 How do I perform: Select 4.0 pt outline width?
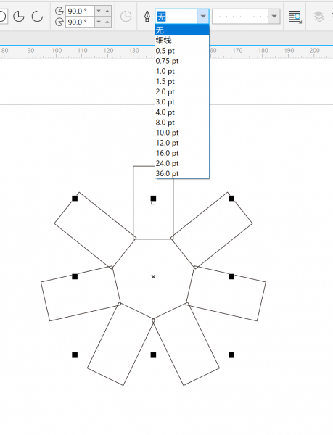[x=182, y=112]
